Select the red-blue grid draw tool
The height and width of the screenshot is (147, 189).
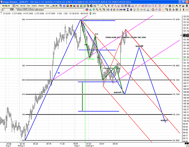(x=122, y=6)
